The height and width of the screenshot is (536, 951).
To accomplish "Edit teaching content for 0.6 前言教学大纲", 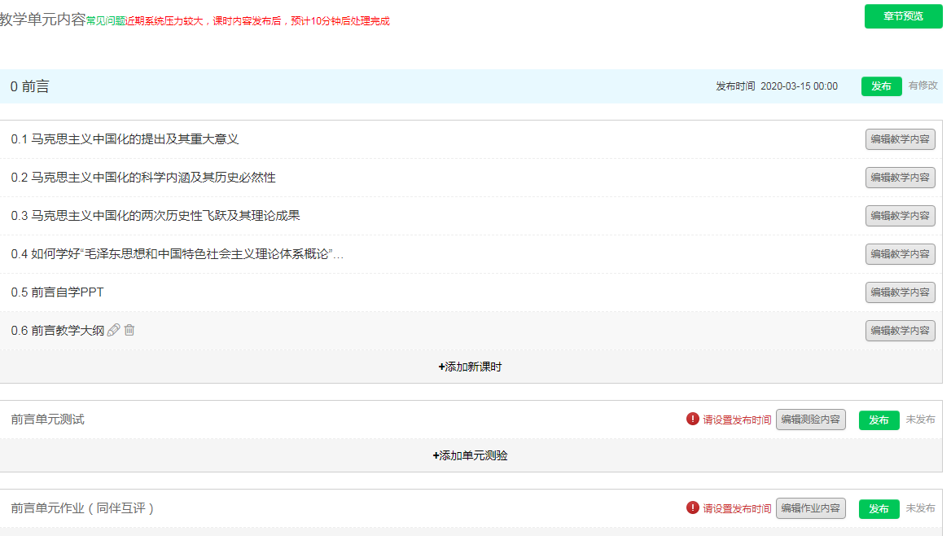I will 900,331.
